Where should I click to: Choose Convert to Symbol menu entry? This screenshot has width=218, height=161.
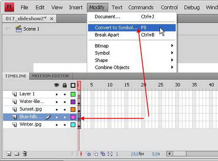132,27
